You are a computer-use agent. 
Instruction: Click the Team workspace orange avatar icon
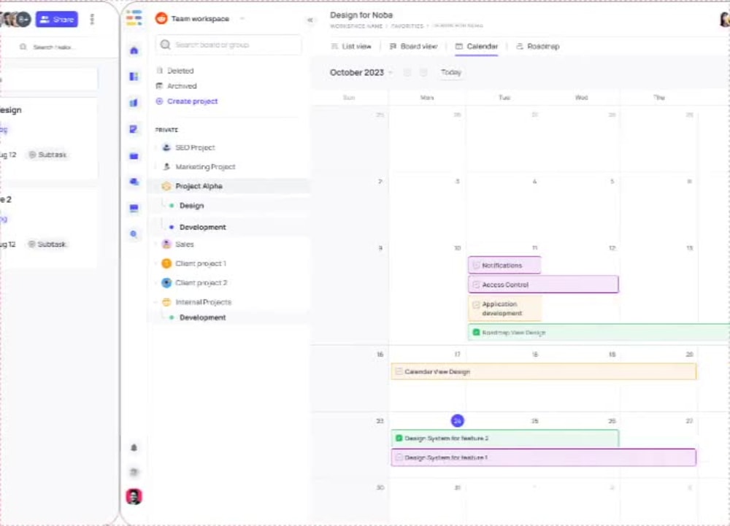coord(161,18)
